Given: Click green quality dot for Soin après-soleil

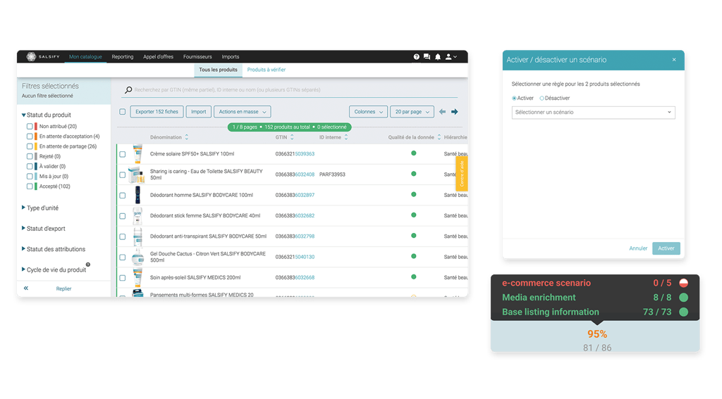Looking at the screenshot, I should pyautogui.click(x=413, y=277).
